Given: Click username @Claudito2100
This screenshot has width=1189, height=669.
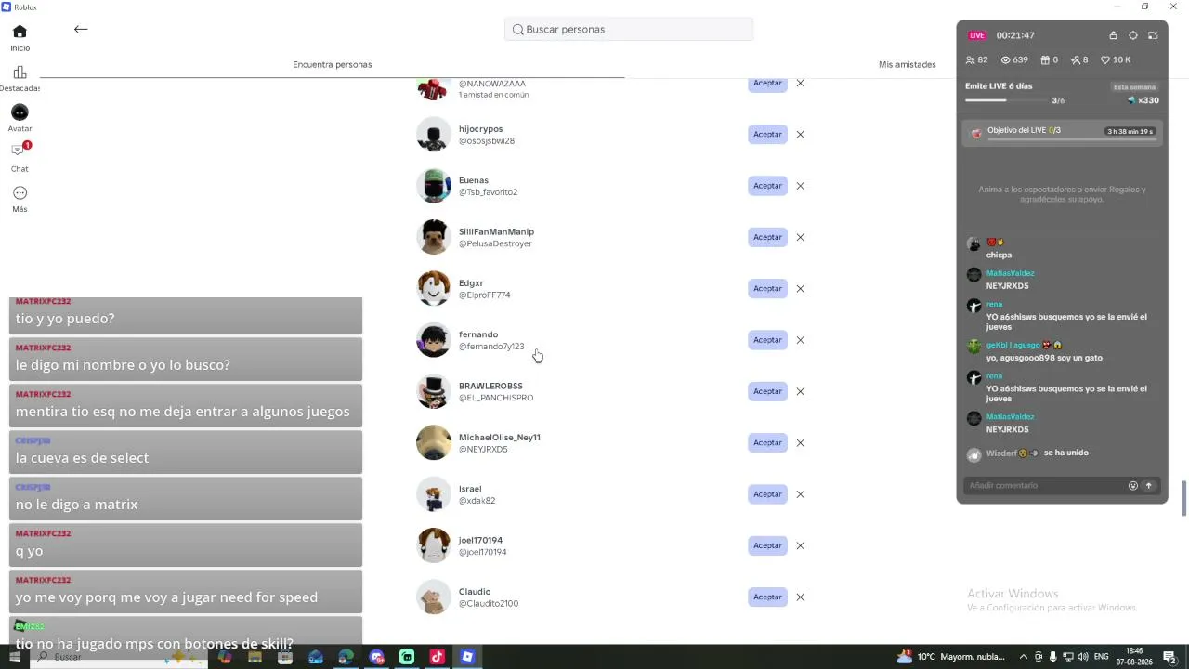Looking at the screenshot, I should point(489,603).
